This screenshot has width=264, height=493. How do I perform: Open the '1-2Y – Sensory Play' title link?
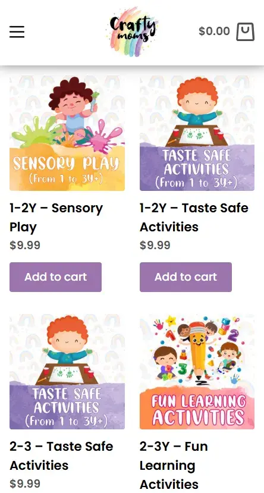[56, 218]
